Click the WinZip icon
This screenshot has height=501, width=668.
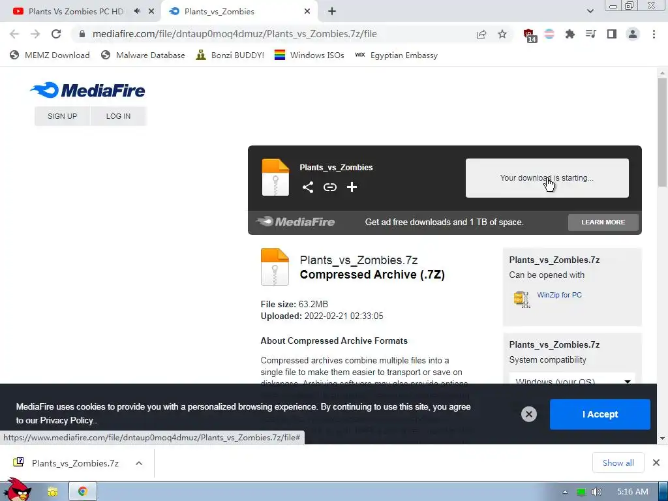[521, 299]
